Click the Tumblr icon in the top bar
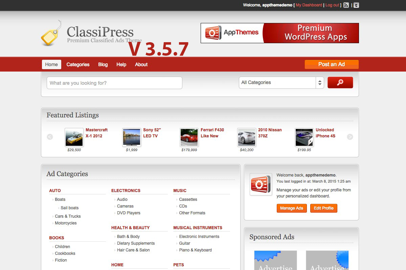406x270 pixels. pos(356,5)
